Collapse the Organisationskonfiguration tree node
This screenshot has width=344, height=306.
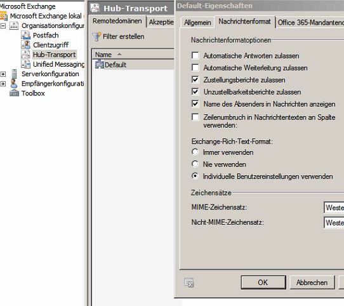[3, 26]
